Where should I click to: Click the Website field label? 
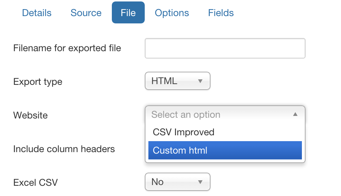tap(30, 115)
